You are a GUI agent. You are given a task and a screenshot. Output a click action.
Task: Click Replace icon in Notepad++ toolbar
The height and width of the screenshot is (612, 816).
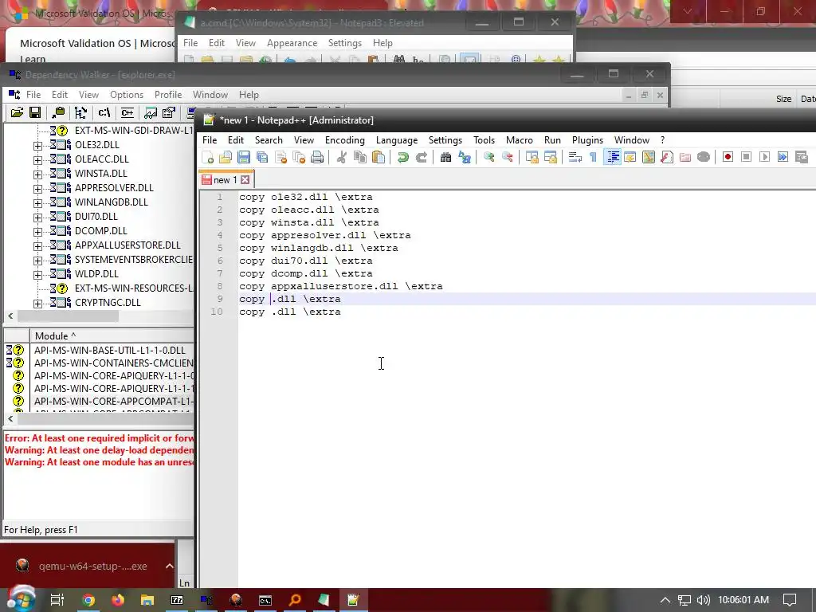click(x=465, y=157)
